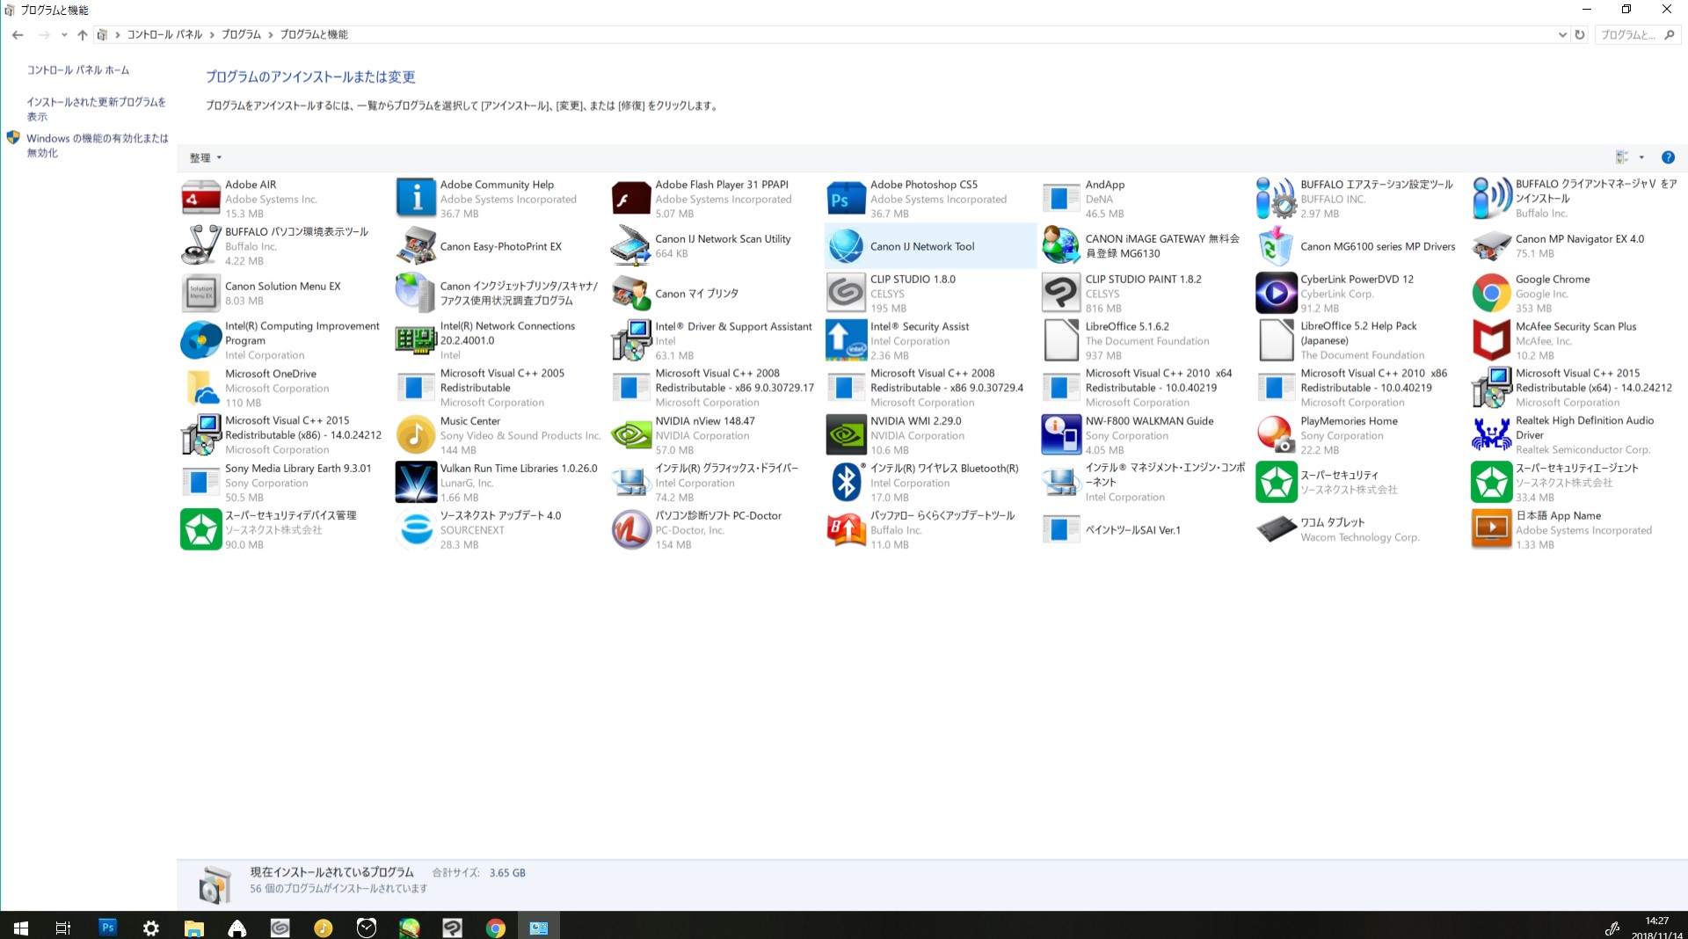Open Photoshop from the Windows taskbar

point(107,927)
